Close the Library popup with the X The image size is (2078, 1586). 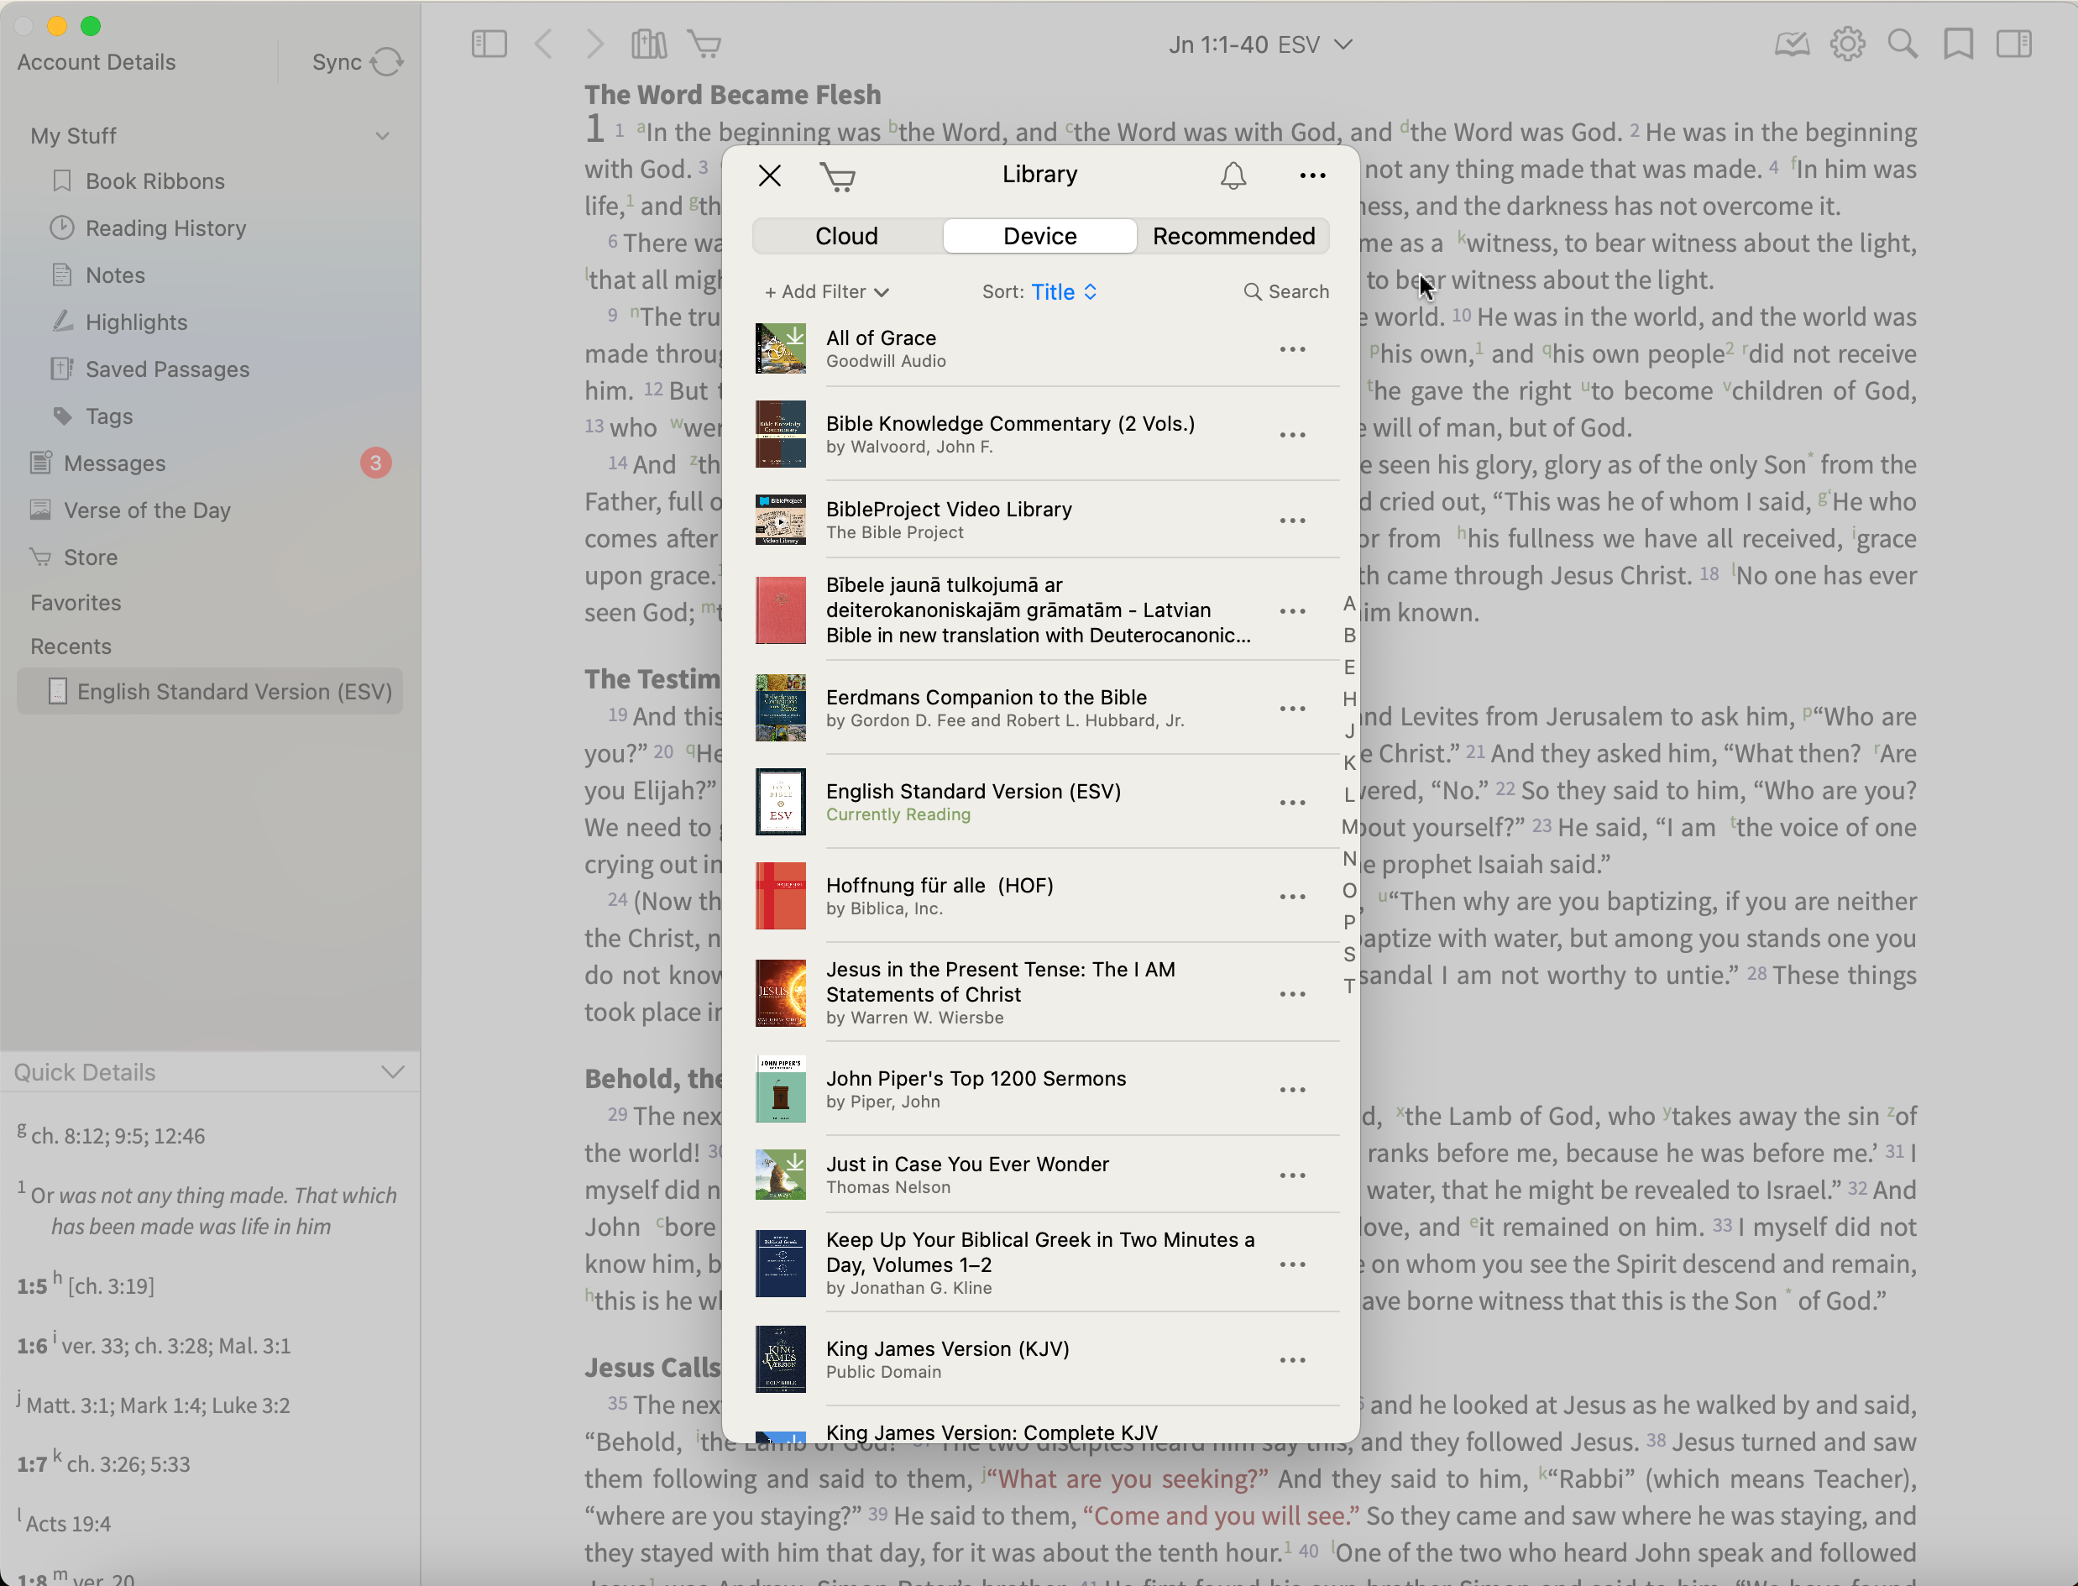tap(769, 175)
